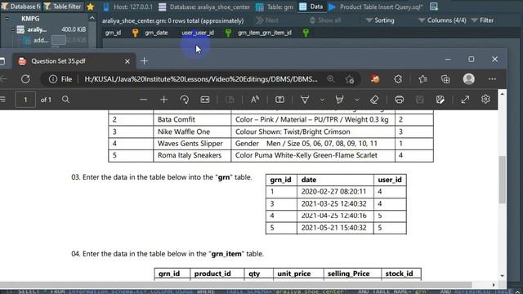
Task: Zoom in on the PDF
Action: click(x=163, y=100)
